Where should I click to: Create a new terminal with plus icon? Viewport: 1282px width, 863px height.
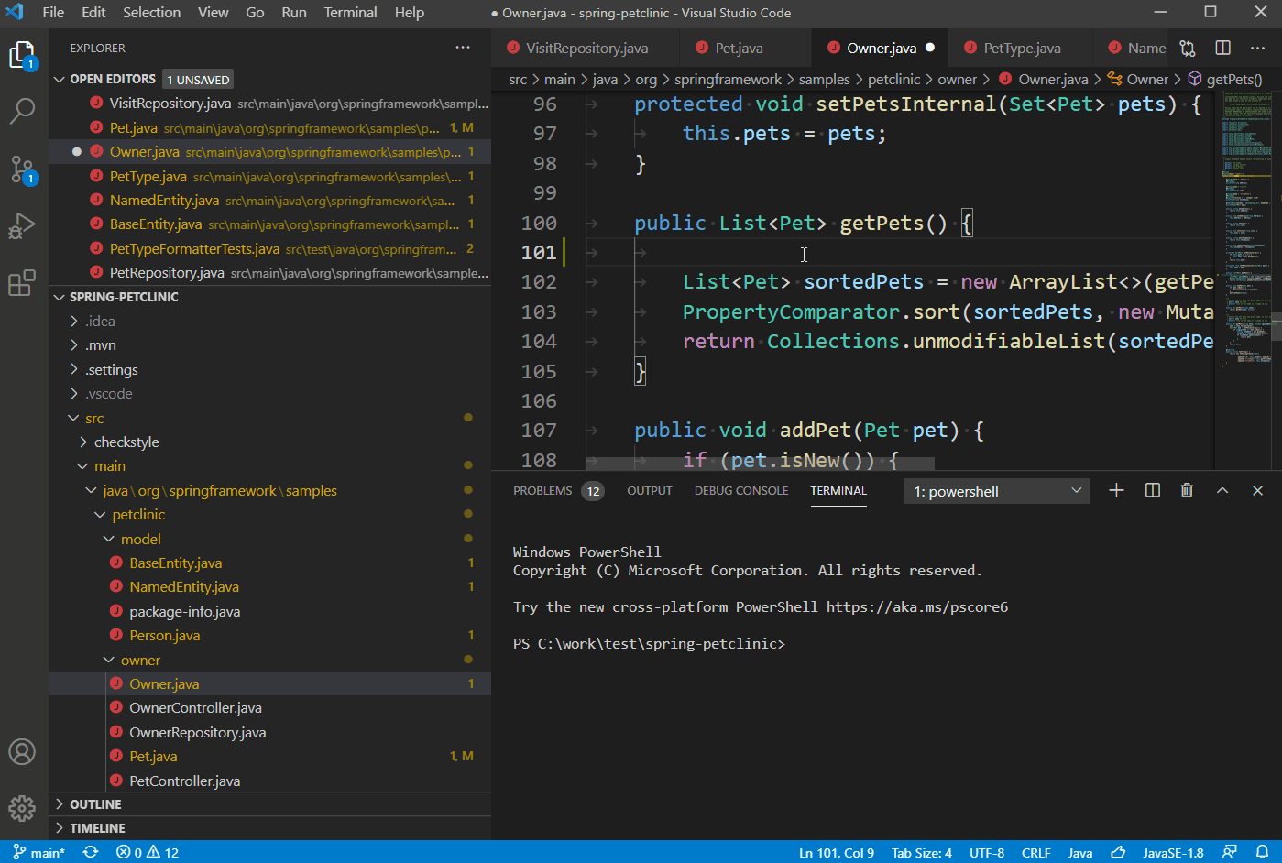pyautogui.click(x=1116, y=491)
